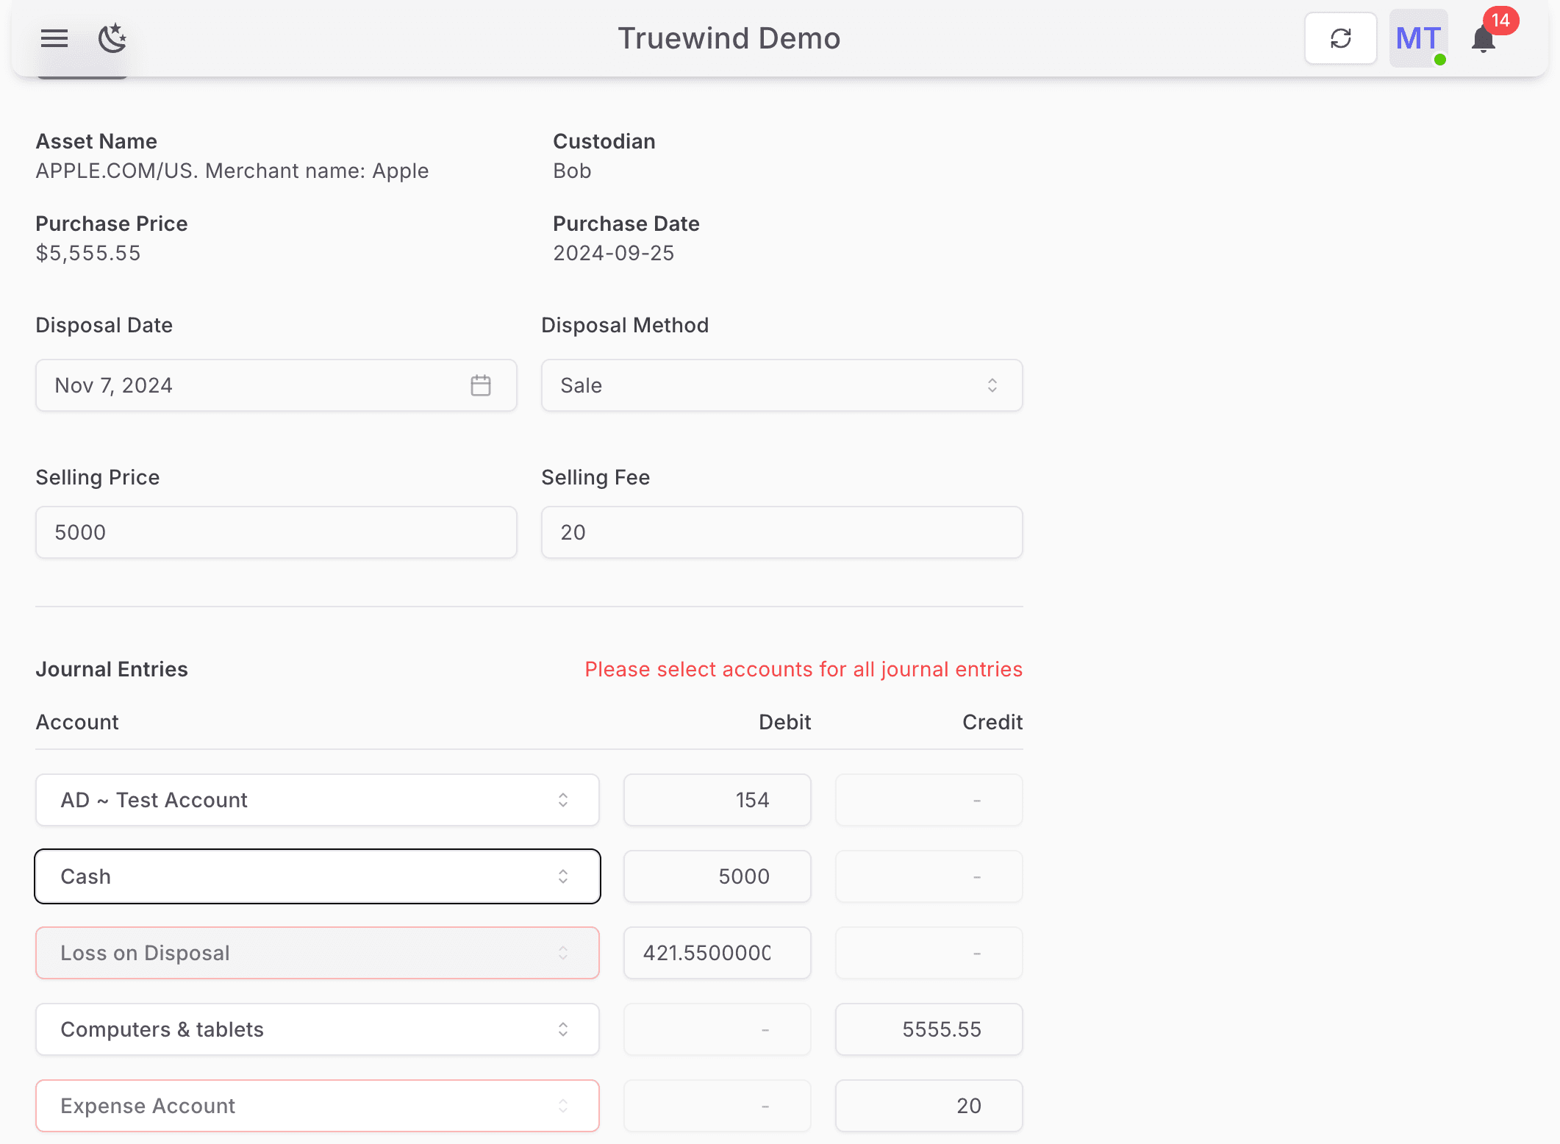
Task: Click the Nov 7, 2024 date field
Action: [250, 385]
